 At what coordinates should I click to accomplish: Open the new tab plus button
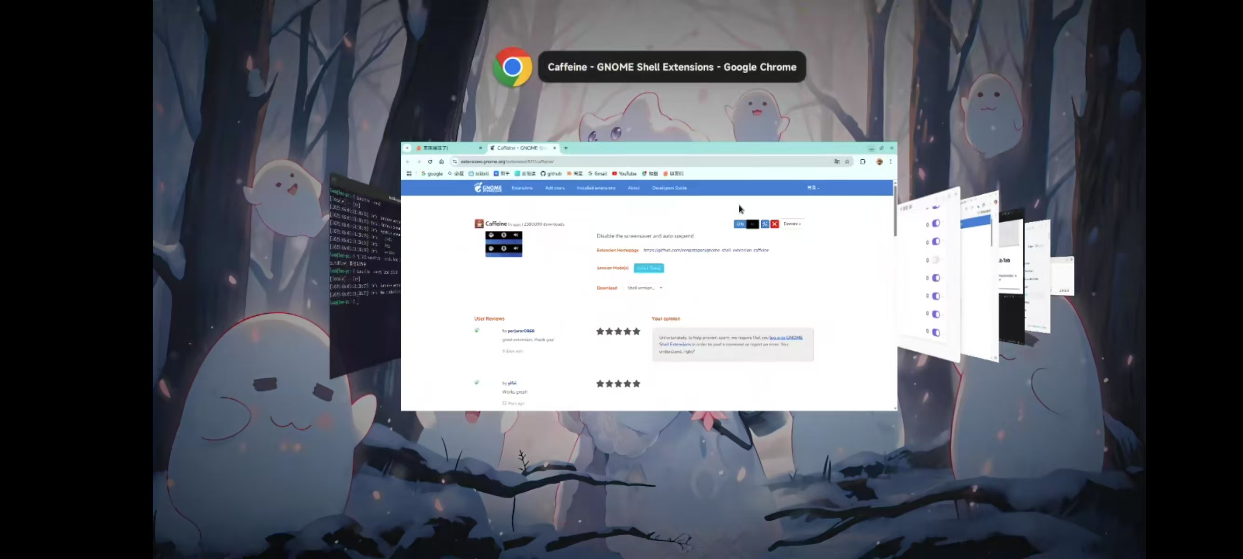[566, 148]
